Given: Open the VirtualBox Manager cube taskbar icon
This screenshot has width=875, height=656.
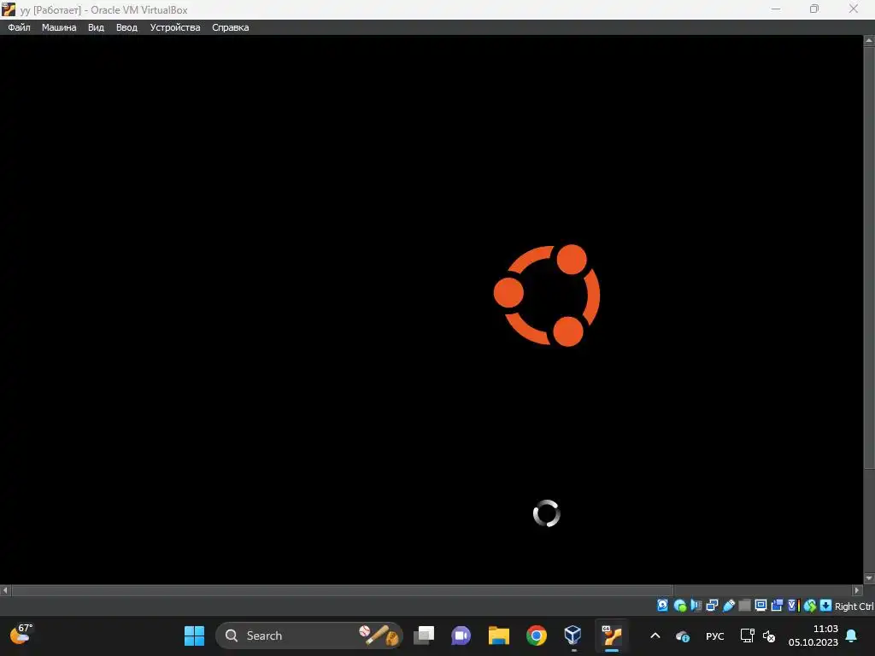Looking at the screenshot, I should 573,635.
